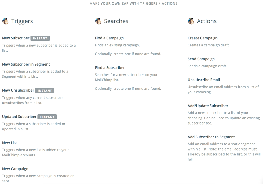Select the New Subscriber in Segment trigger
This screenshot has width=263, height=184.
[x=26, y=64]
